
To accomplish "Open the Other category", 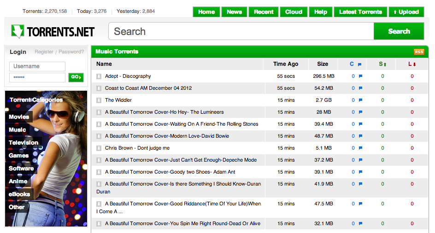I will click(x=17, y=207).
